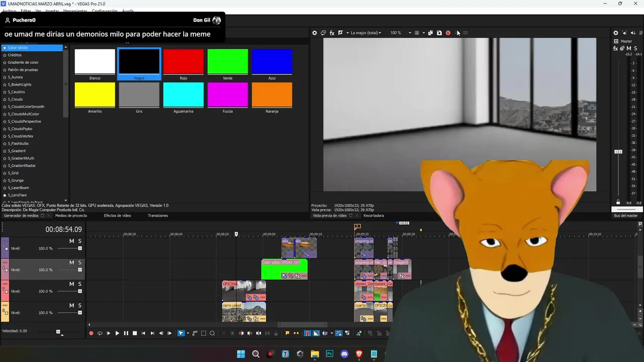The height and width of the screenshot is (362, 644).
Task: Select Patrón de pruebas generator
Action: [x=23, y=70]
